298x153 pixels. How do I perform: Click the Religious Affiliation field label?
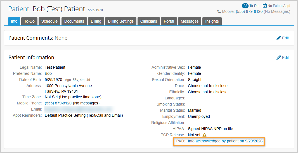(x=168, y=123)
